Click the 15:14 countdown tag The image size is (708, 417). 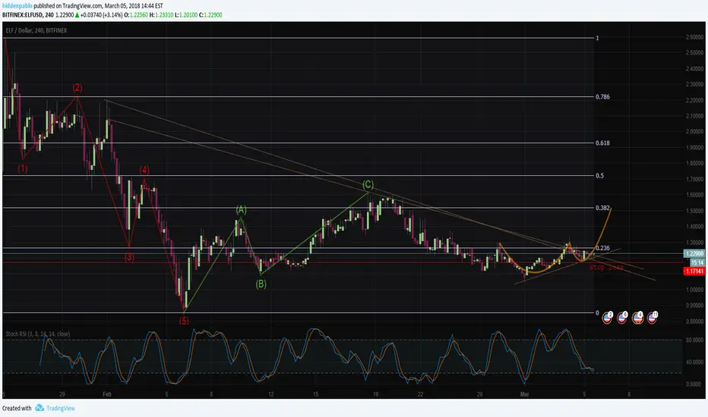[697, 263]
